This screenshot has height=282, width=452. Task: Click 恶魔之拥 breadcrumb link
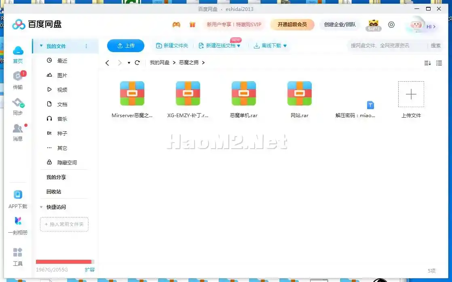pos(189,63)
